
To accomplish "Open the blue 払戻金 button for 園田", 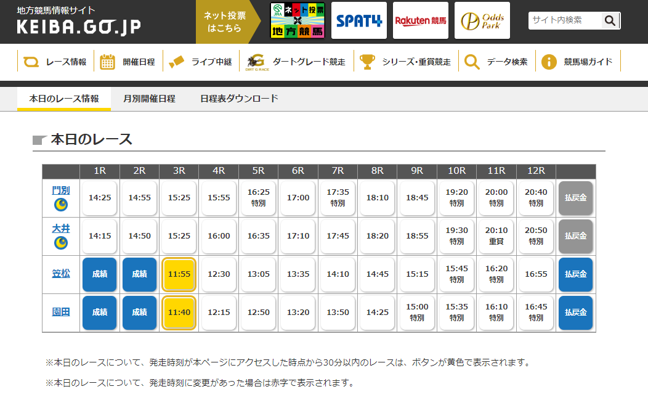I will tap(575, 313).
